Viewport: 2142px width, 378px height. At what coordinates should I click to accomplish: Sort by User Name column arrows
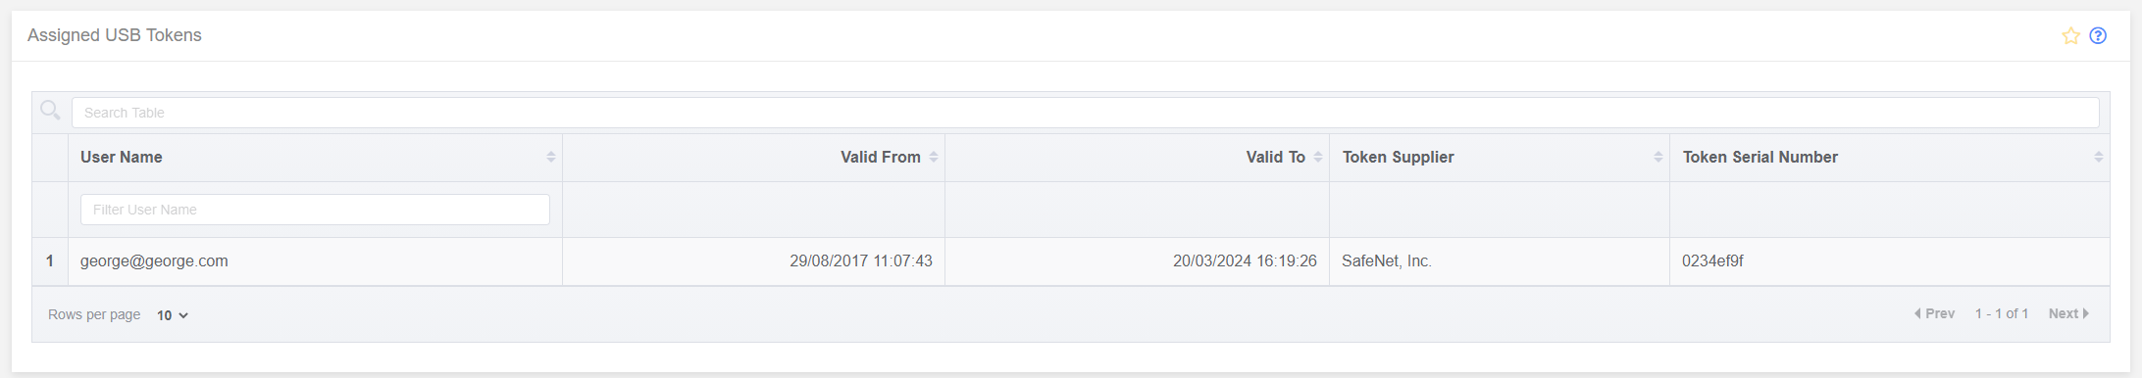pos(551,158)
